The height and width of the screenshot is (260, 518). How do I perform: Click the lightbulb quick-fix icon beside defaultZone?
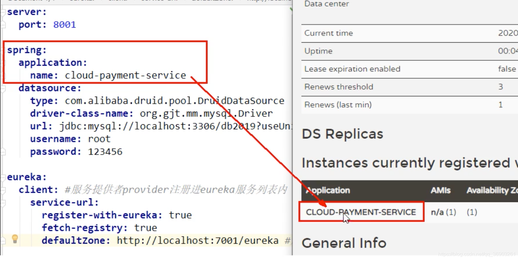click(x=15, y=239)
